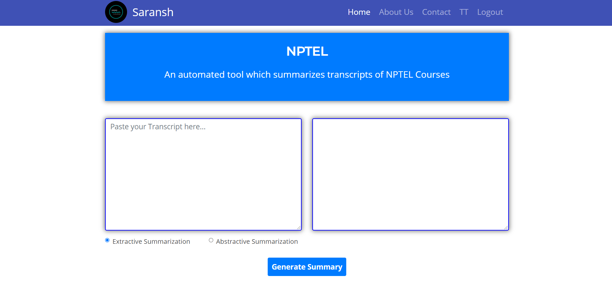The width and height of the screenshot is (612, 286).
Task: Open the TT navigation link
Action: click(x=464, y=12)
